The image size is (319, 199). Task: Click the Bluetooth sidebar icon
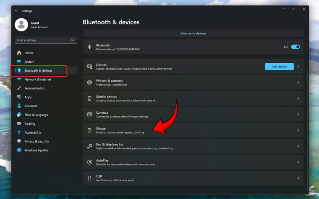coord(19,70)
